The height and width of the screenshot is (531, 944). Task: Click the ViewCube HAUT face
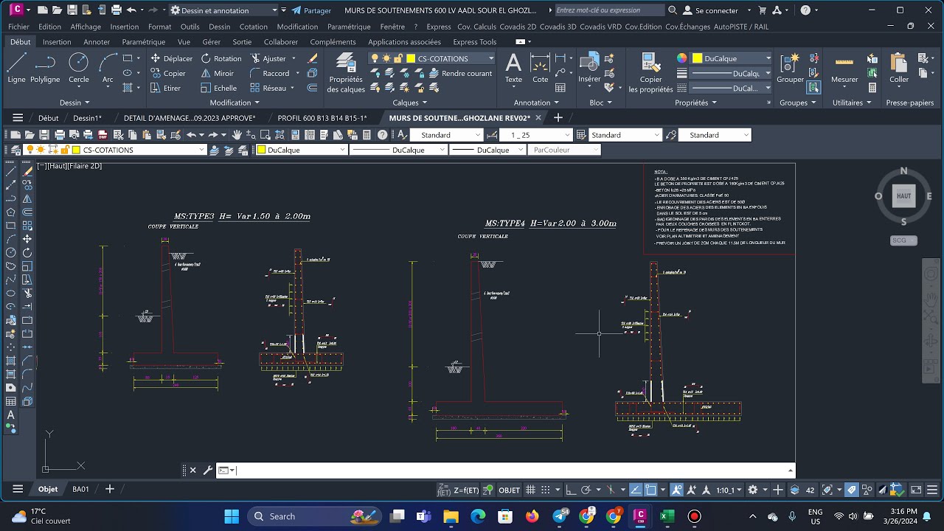903,196
